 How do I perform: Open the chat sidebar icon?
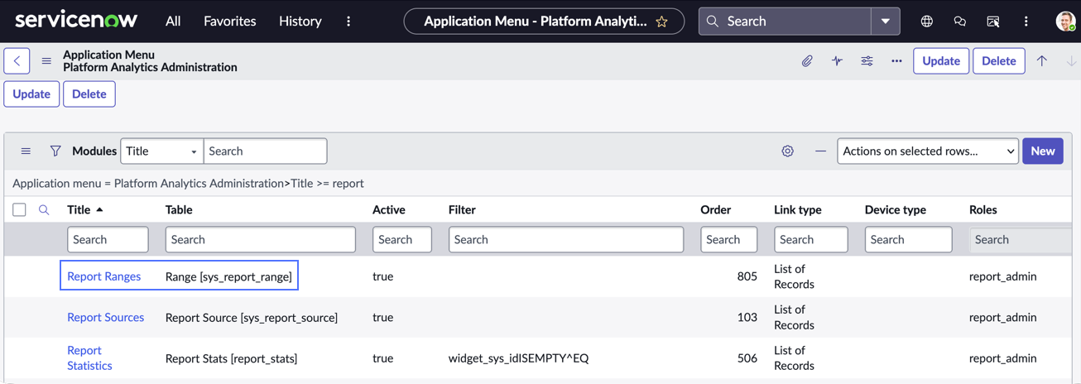pos(959,22)
